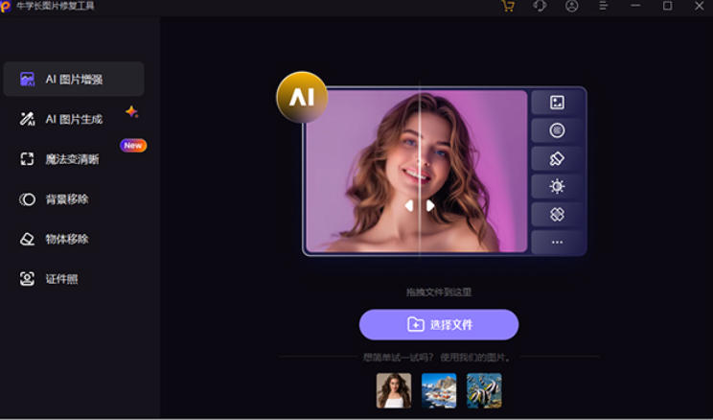The width and height of the screenshot is (713, 420).
Task: Click the app logo in title bar
Action: [6, 7]
